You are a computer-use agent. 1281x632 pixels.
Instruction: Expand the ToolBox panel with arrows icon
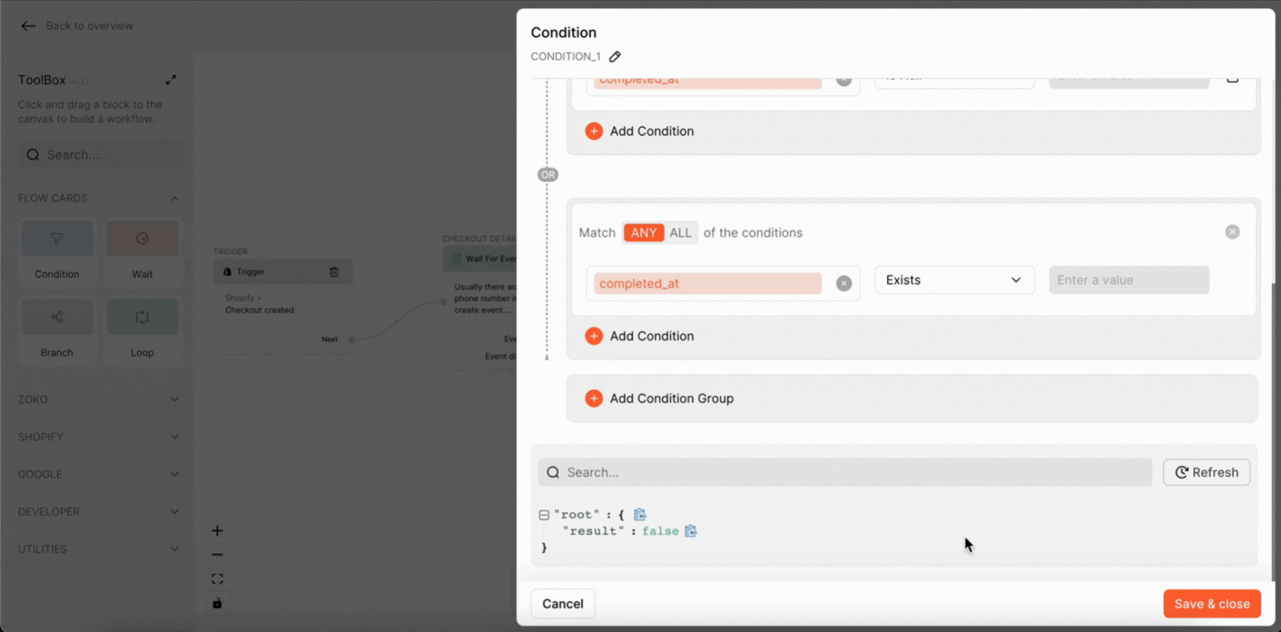[x=171, y=80]
